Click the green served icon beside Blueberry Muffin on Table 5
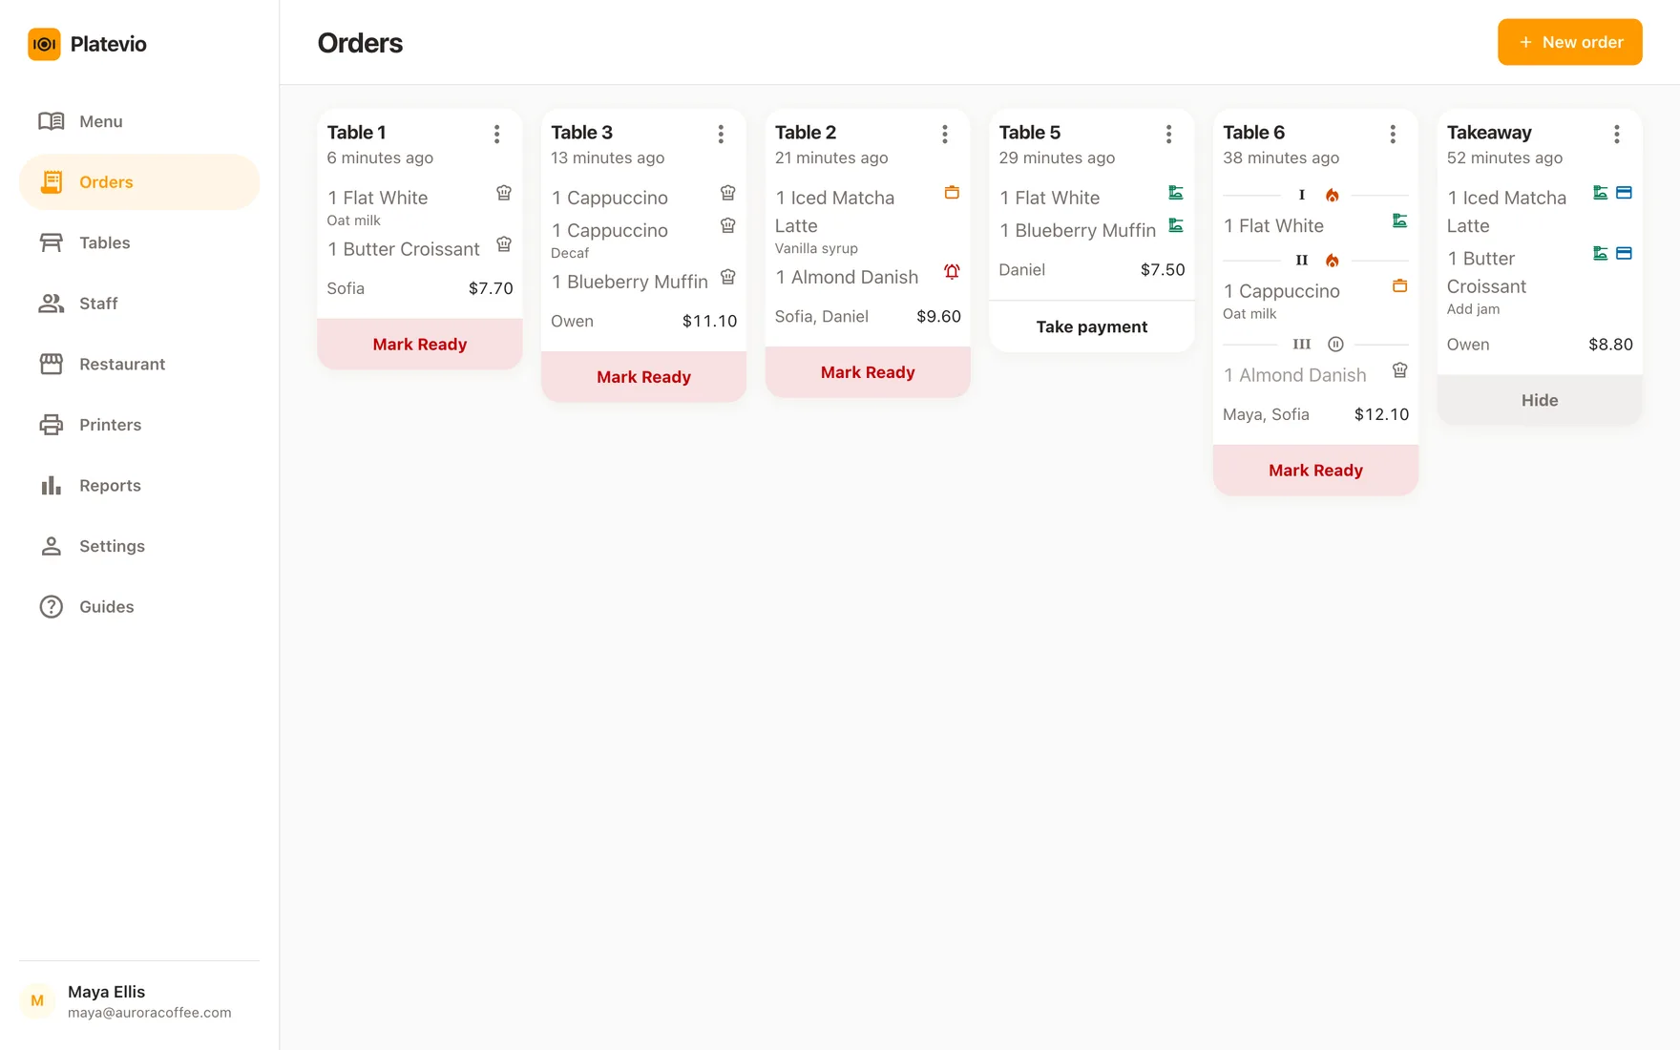The height and width of the screenshot is (1050, 1680). click(1176, 225)
